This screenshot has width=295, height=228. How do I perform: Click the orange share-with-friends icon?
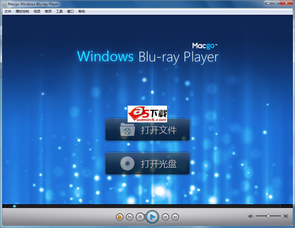pyautogui.click(x=120, y=217)
